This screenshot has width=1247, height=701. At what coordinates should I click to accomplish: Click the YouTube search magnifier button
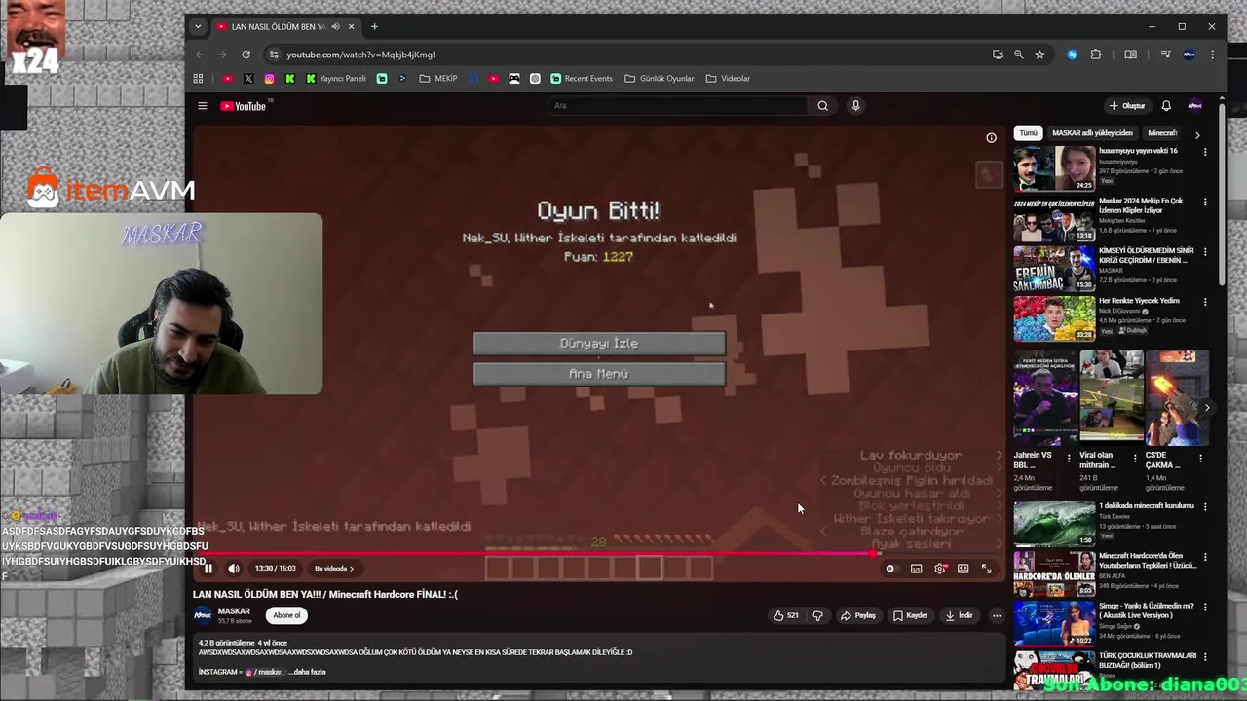point(823,106)
